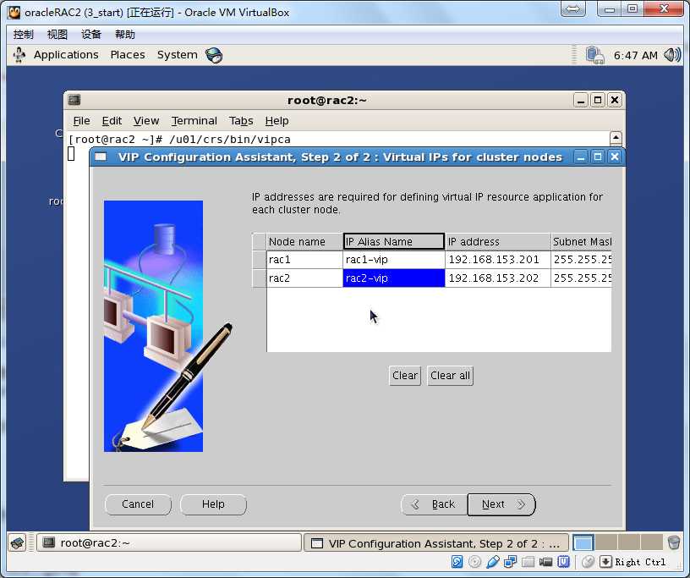Image resolution: width=690 pixels, height=578 pixels.
Task: Open the VirtualBox 视图 menu
Action: pos(57,35)
